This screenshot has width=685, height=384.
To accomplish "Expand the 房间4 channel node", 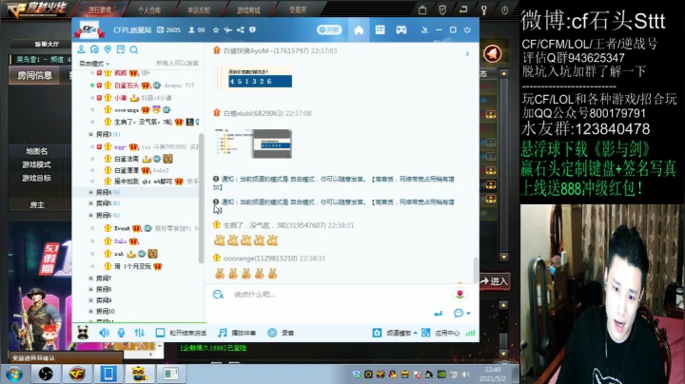I will coord(91,192).
